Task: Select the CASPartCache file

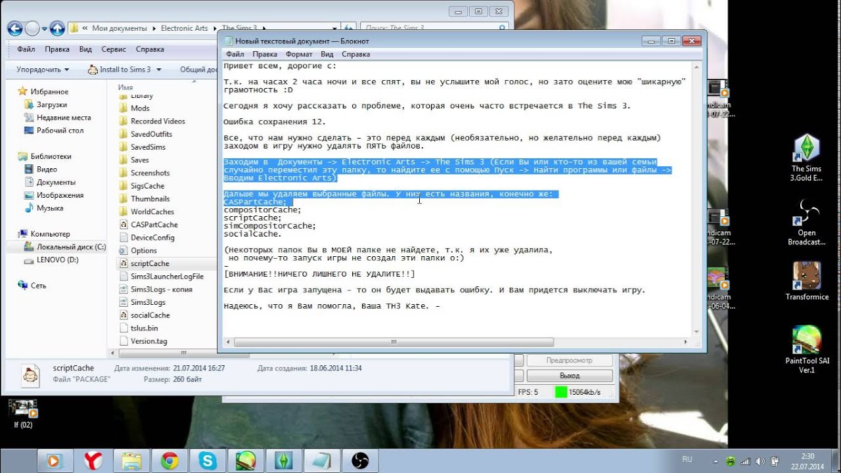Action: [x=154, y=225]
